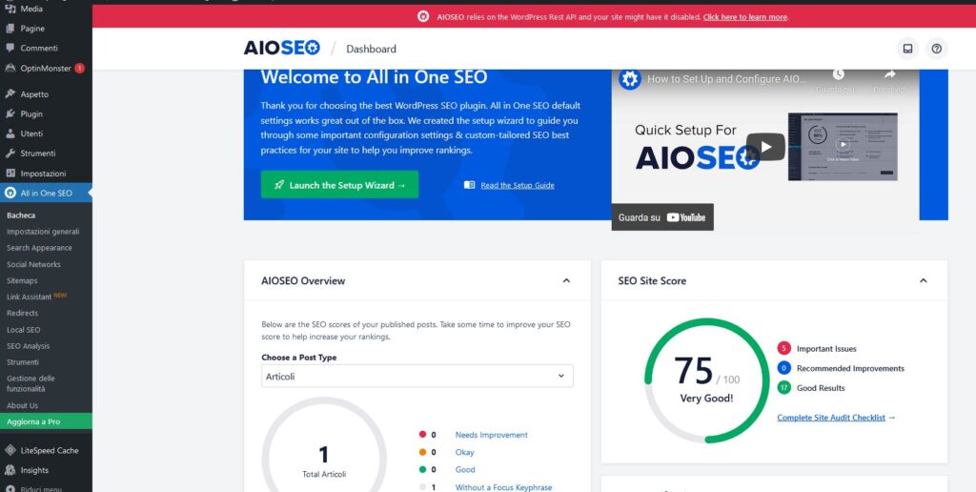Open Bacheca submenu item
The image size is (976, 492).
click(x=21, y=215)
